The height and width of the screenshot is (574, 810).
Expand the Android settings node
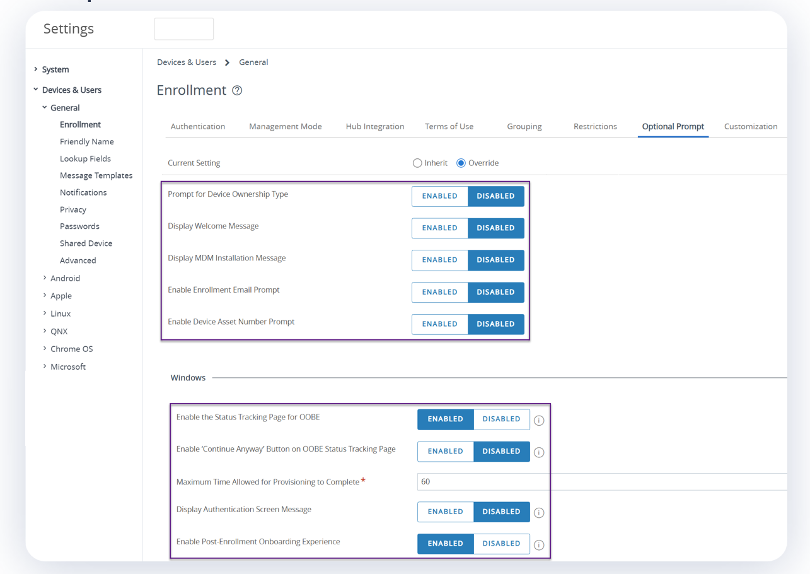[45, 278]
